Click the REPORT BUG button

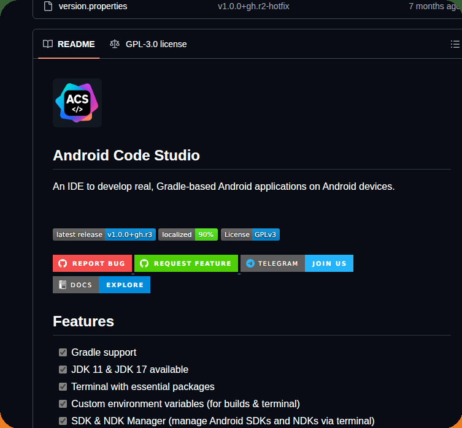[92, 263]
